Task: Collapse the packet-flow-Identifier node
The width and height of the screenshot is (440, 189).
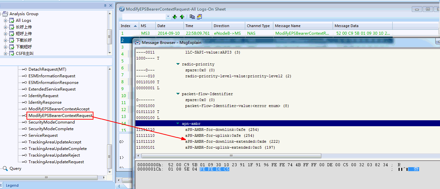Action: [x=178, y=94]
